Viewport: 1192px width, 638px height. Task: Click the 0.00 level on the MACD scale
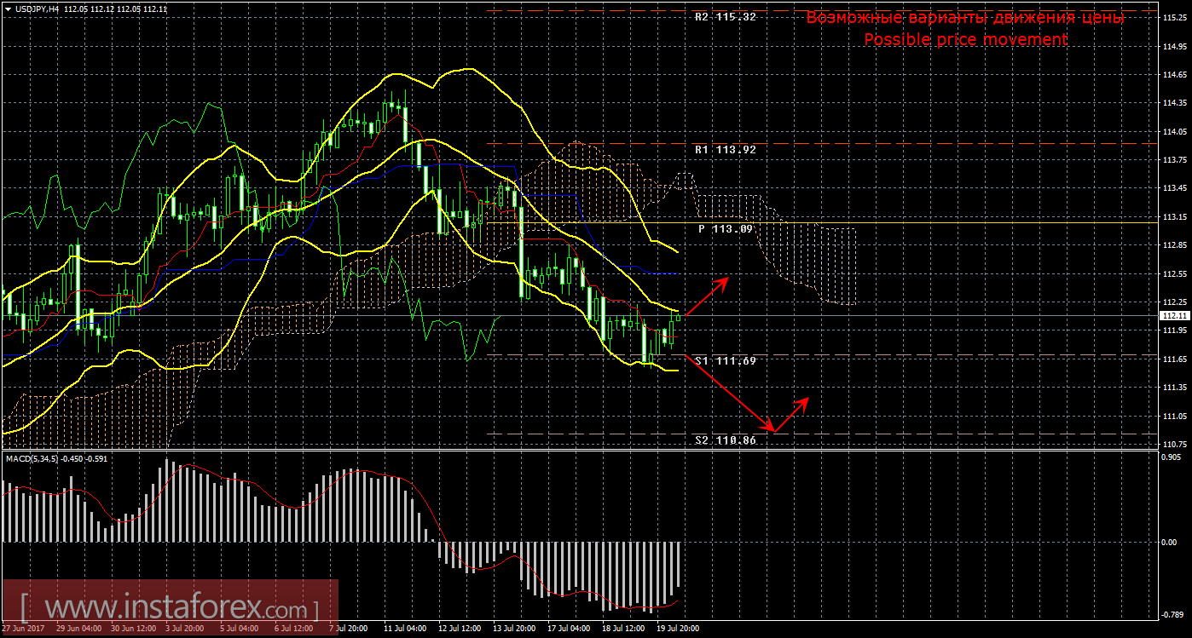click(1171, 542)
